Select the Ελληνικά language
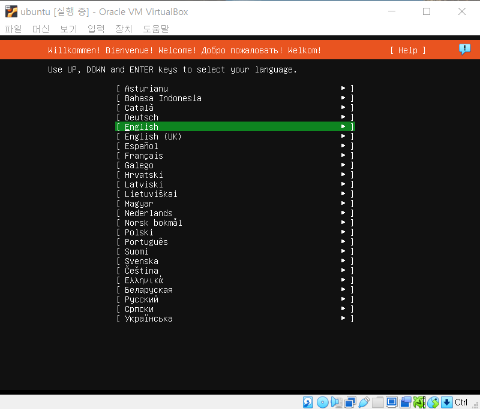This screenshot has height=409, width=480. tap(235, 280)
